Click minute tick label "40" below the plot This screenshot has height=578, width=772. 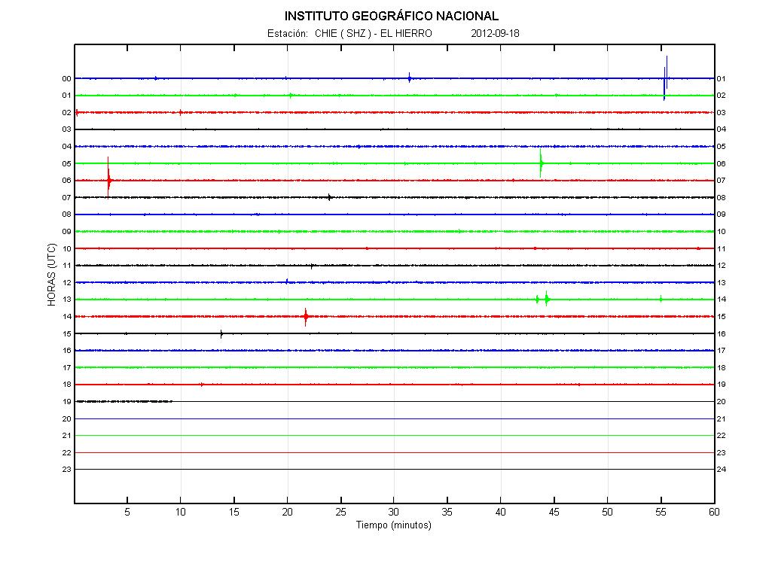pos(501,512)
